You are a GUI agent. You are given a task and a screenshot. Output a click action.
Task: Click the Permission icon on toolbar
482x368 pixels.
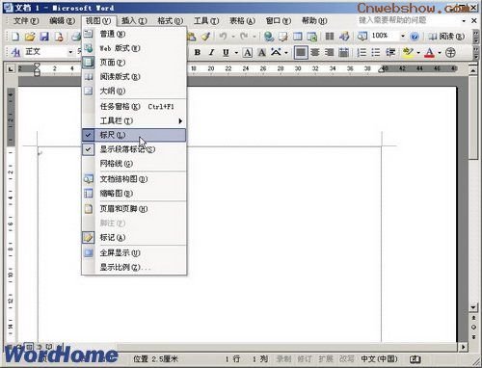(59, 37)
